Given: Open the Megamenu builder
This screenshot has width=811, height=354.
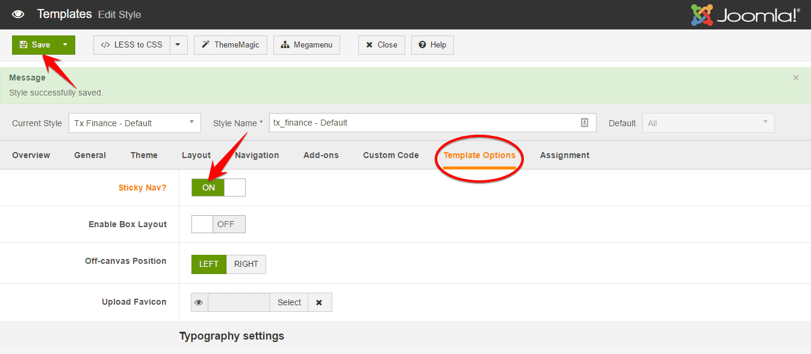Looking at the screenshot, I should click(x=306, y=44).
